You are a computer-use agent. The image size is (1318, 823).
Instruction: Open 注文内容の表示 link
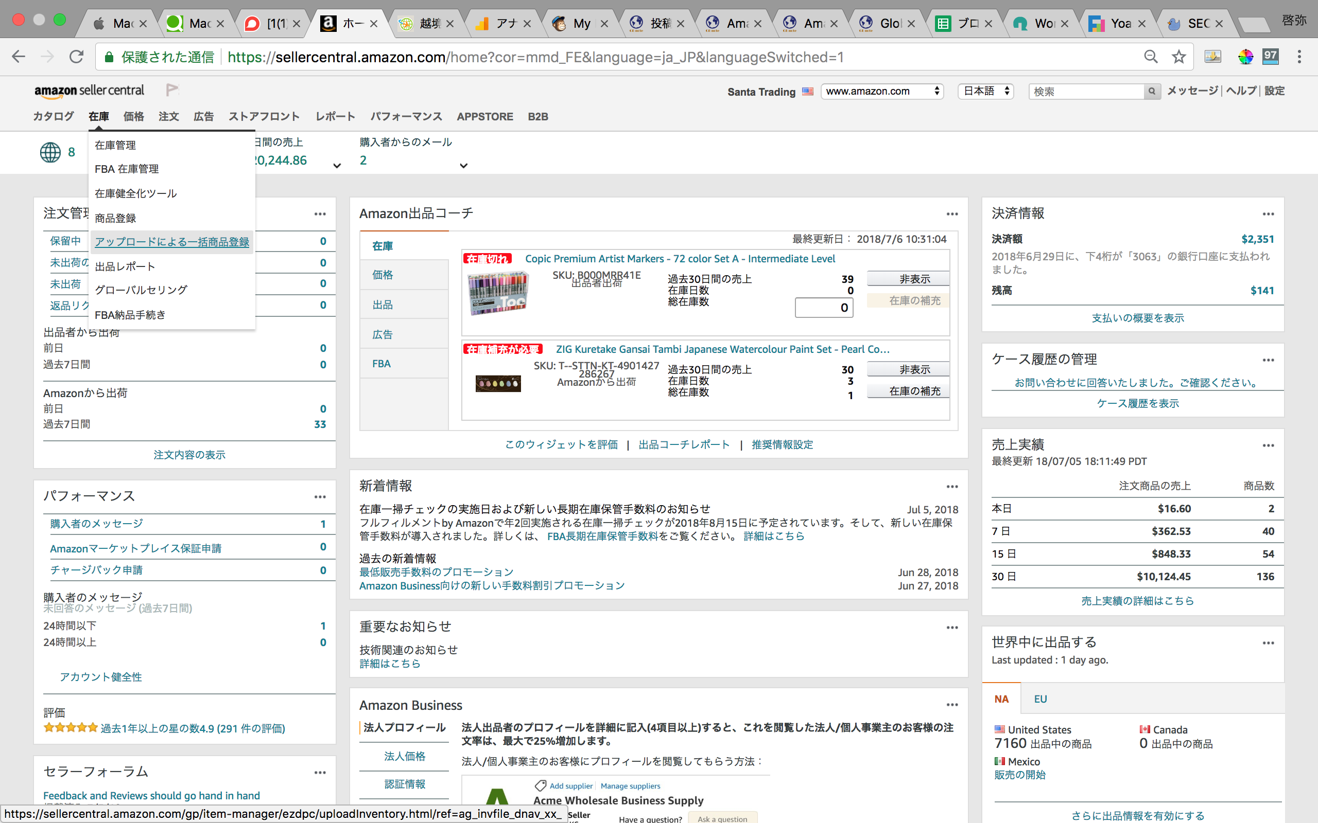point(189,455)
